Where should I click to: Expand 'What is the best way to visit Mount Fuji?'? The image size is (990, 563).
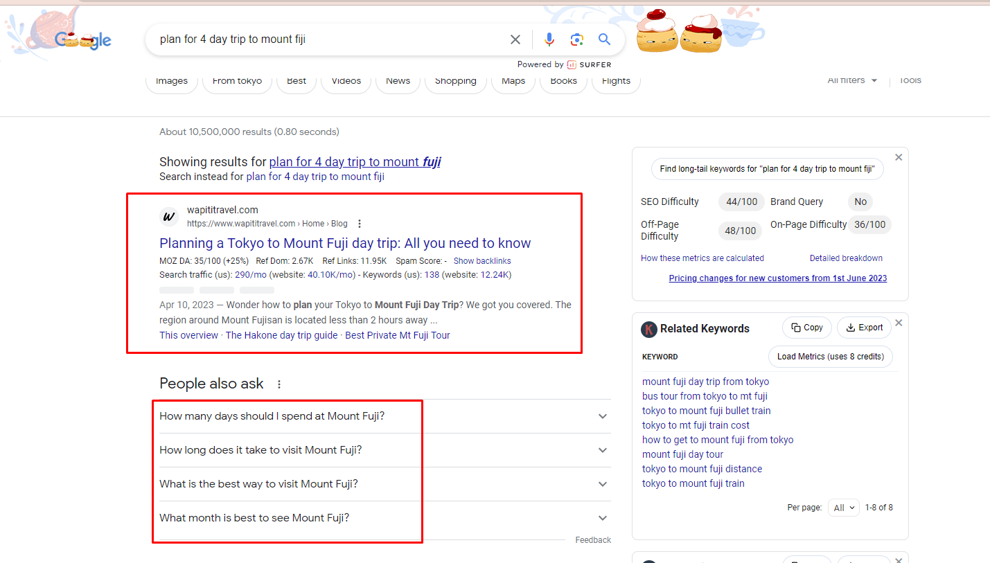coord(385,484)
